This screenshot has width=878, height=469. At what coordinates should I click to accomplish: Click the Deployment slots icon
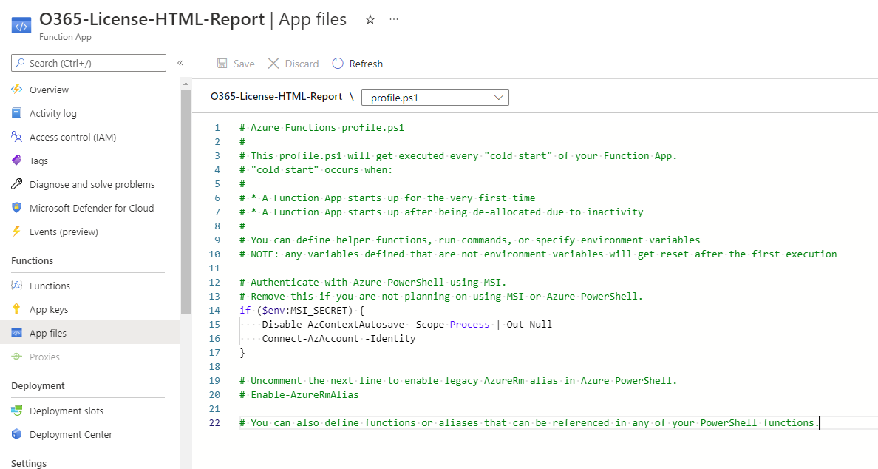tap(17, 411)
